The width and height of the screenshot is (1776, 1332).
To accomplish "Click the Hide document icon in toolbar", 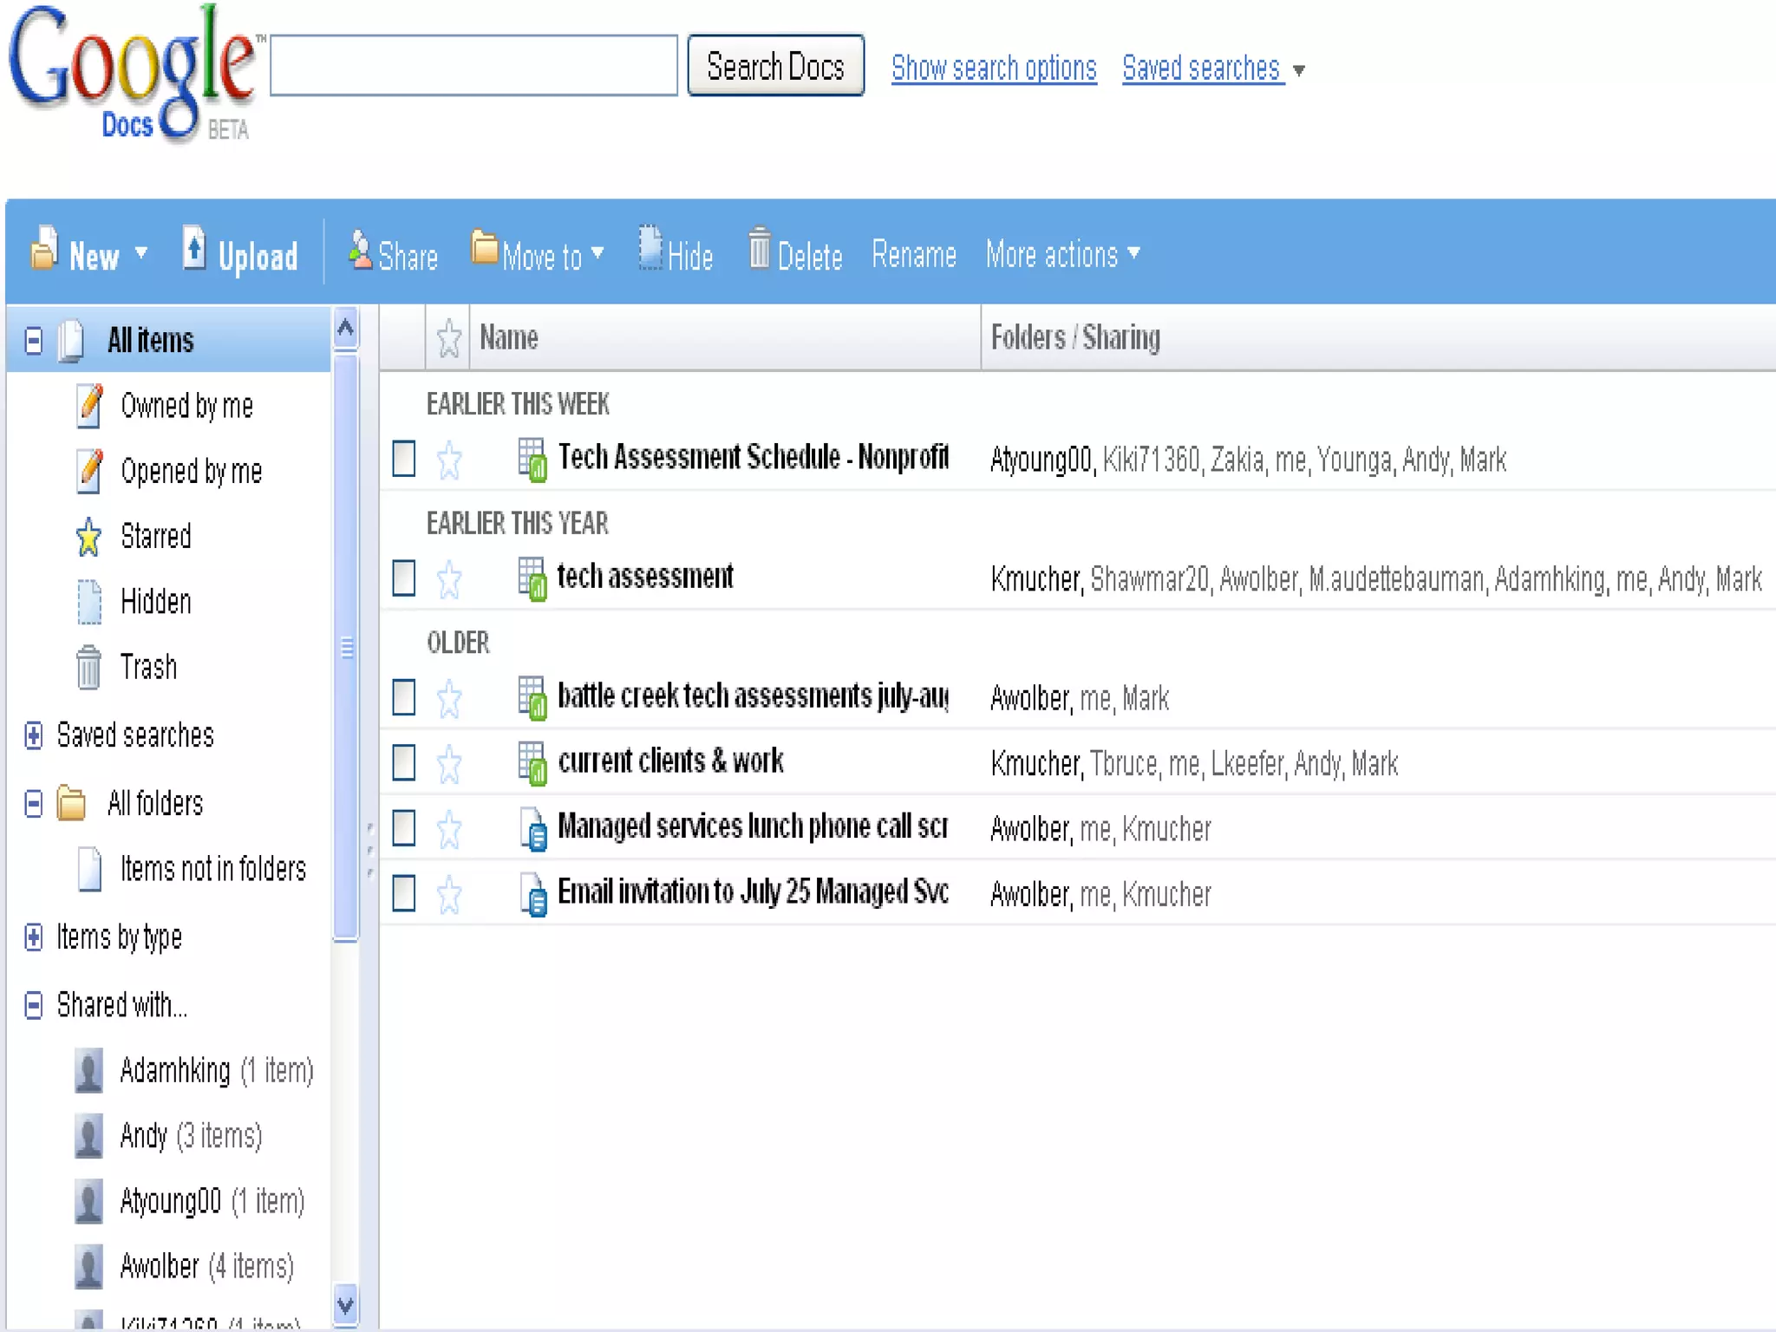I will 650,249.
